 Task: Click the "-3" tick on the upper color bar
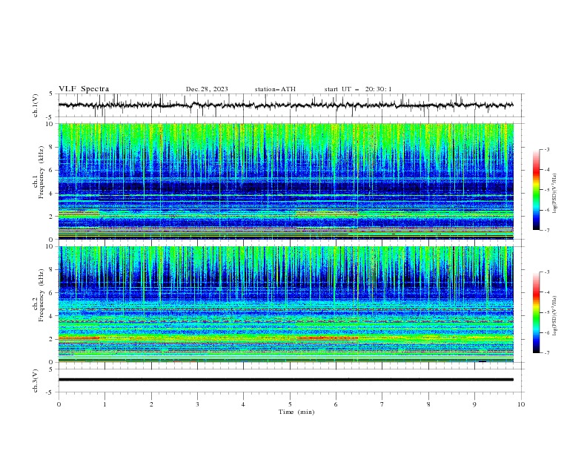(546, 149)
